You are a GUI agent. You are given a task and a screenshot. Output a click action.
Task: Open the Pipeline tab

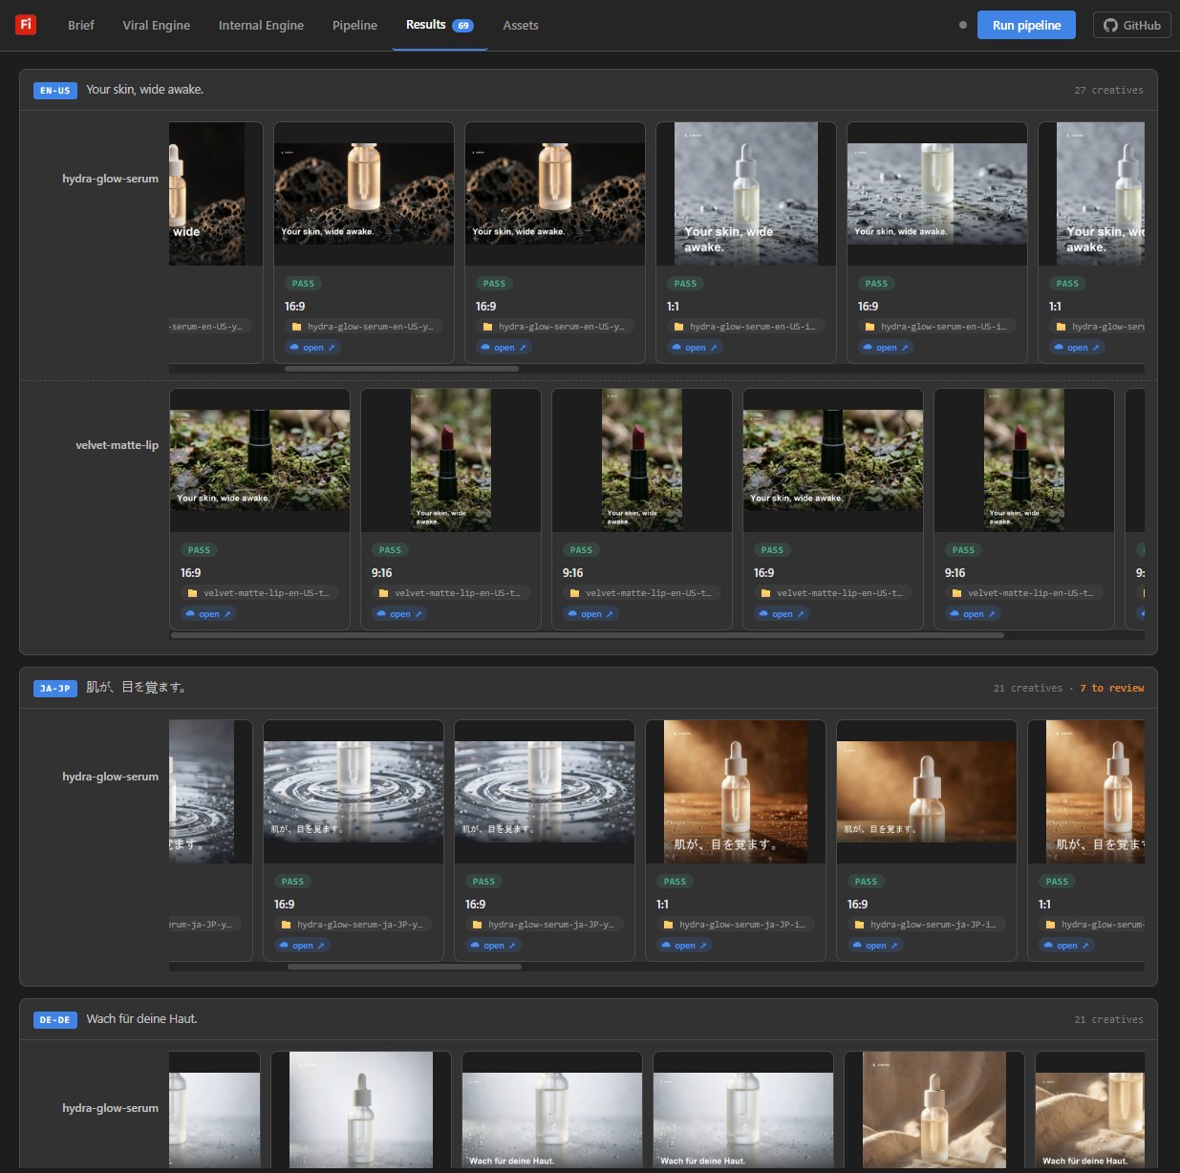point(354,25)
